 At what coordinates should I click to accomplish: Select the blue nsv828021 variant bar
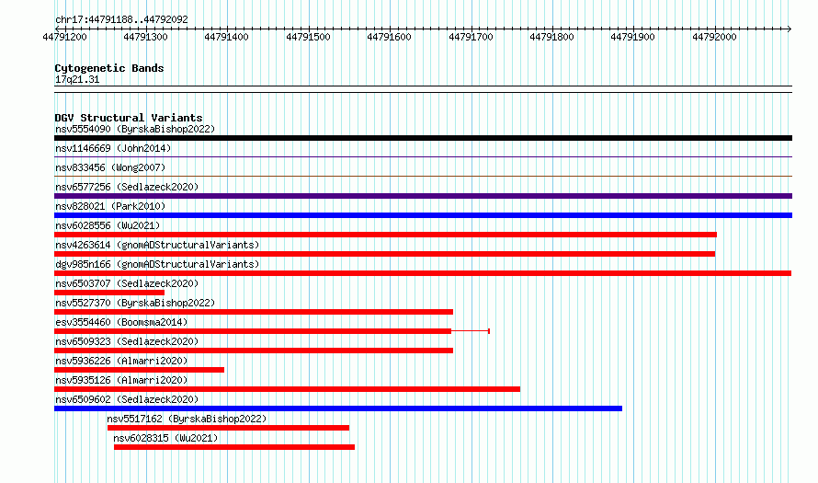[x=423, y=215]
